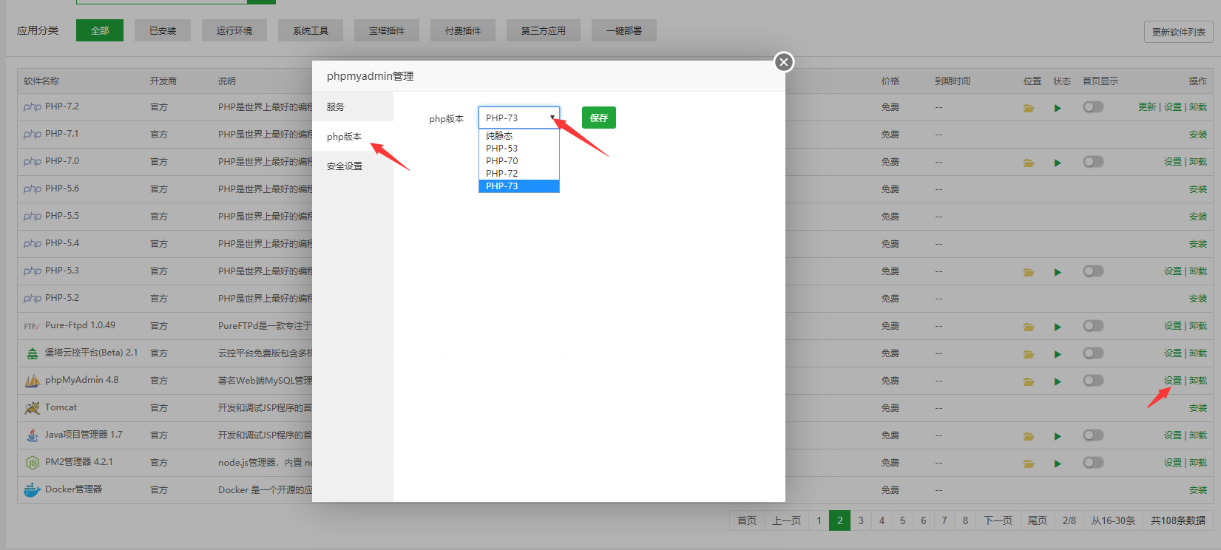1221x550 pixels.
Task: Click play status icon for phpMyAdmin 4.8
Action: (x=1058, y=381)
